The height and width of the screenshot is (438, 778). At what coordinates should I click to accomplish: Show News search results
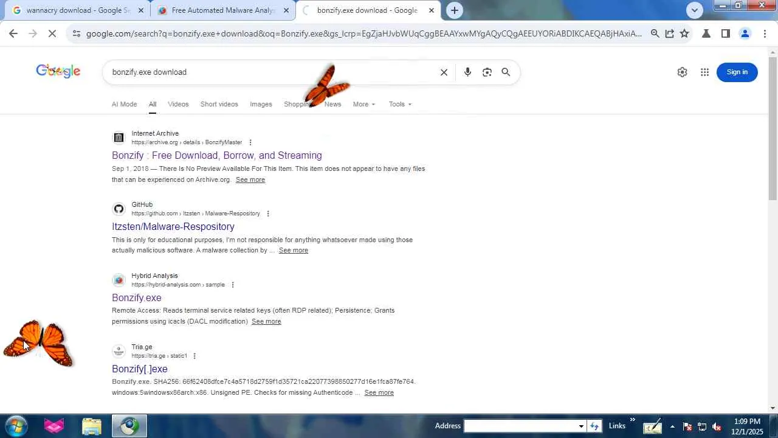332,104
